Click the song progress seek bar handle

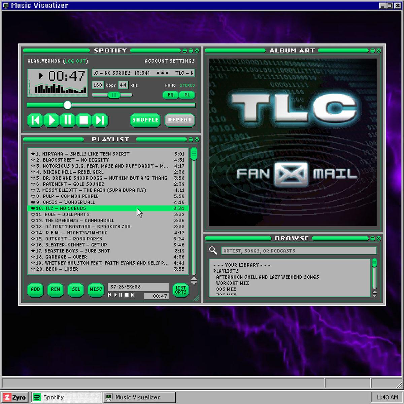coord(68,105)
